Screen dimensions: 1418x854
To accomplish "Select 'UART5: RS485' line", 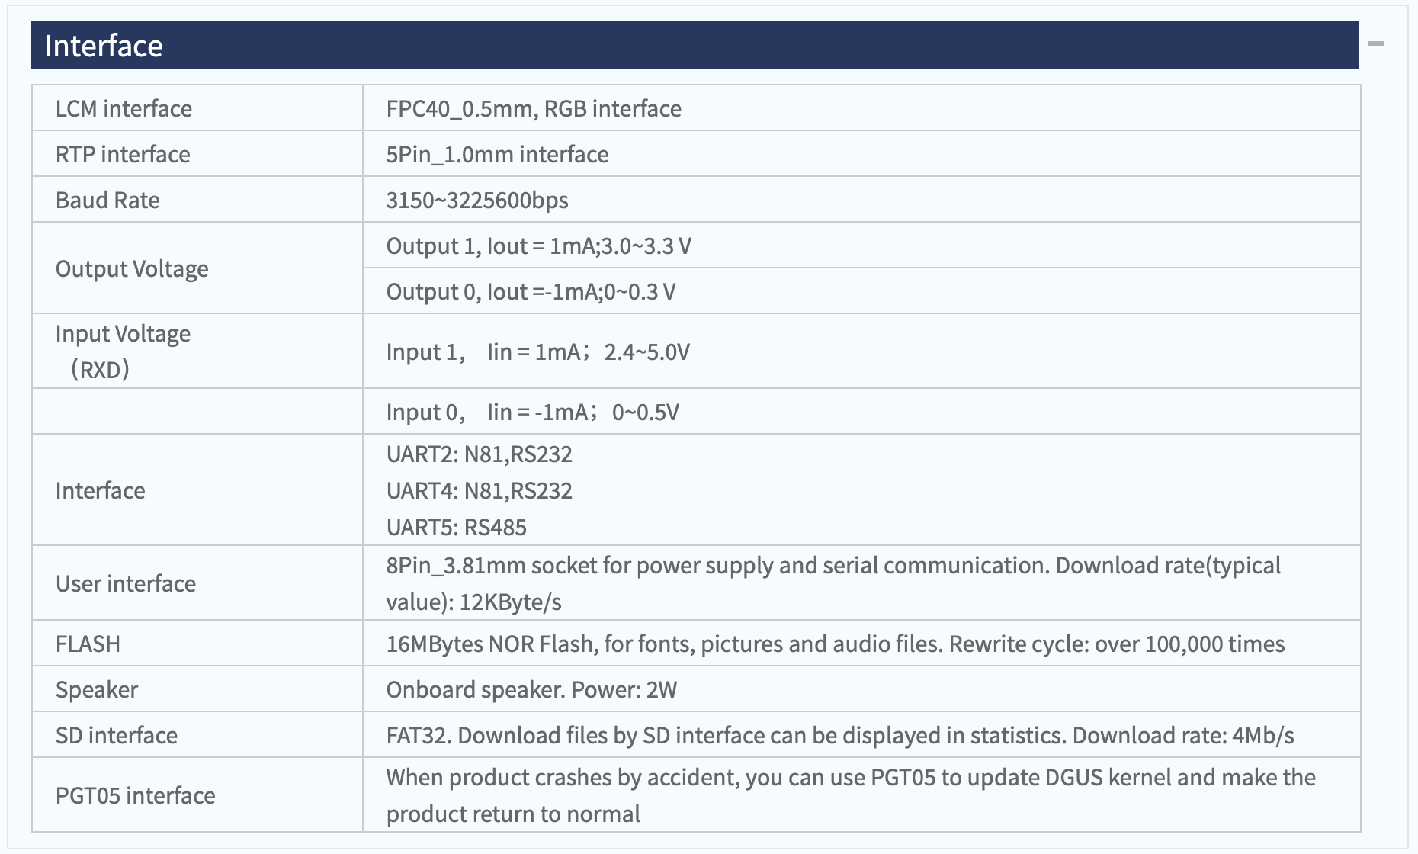I will coord(456,528).
